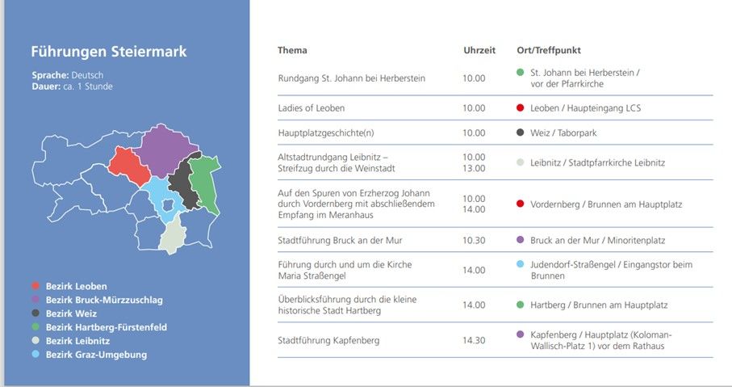Click the 'Bezirk Weiz' legend label
The height and width of the screenshot is (387, 732).
pos(71,313)
